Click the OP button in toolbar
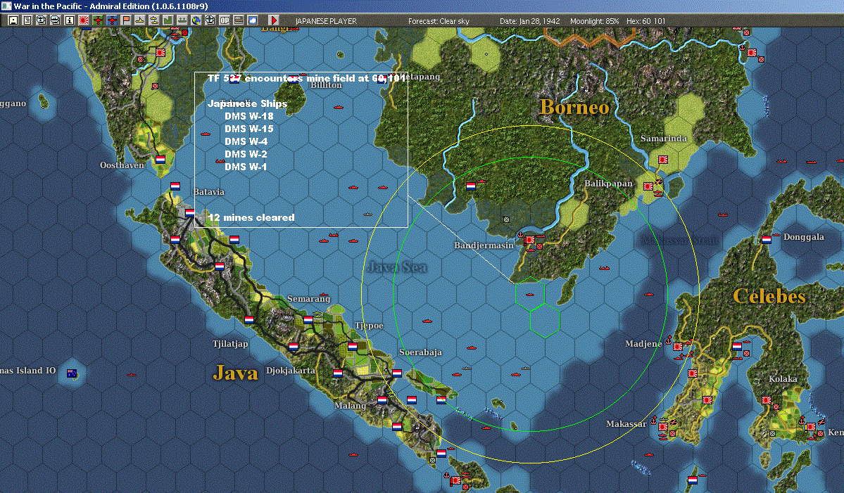Image resolution: width=844 pixels, height=493 pixels. click(x=225, y=20)
